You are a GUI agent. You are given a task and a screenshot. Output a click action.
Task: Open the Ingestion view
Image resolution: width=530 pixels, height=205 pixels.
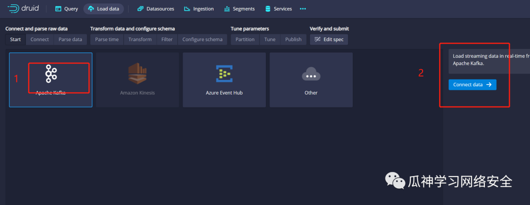[x=199, y=9]
